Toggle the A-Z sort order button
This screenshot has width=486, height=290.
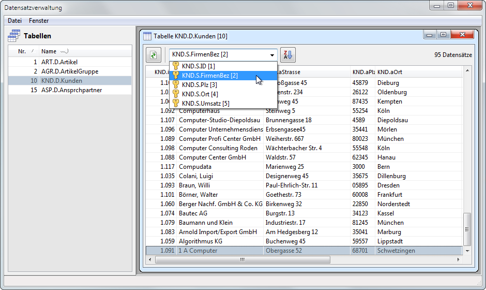coord(287,55)
